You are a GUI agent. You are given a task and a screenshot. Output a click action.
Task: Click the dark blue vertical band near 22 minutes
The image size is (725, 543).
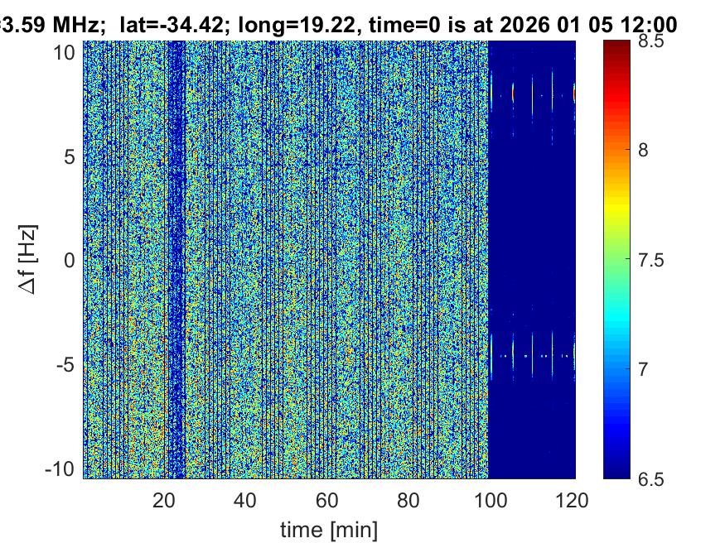point(176,248)
